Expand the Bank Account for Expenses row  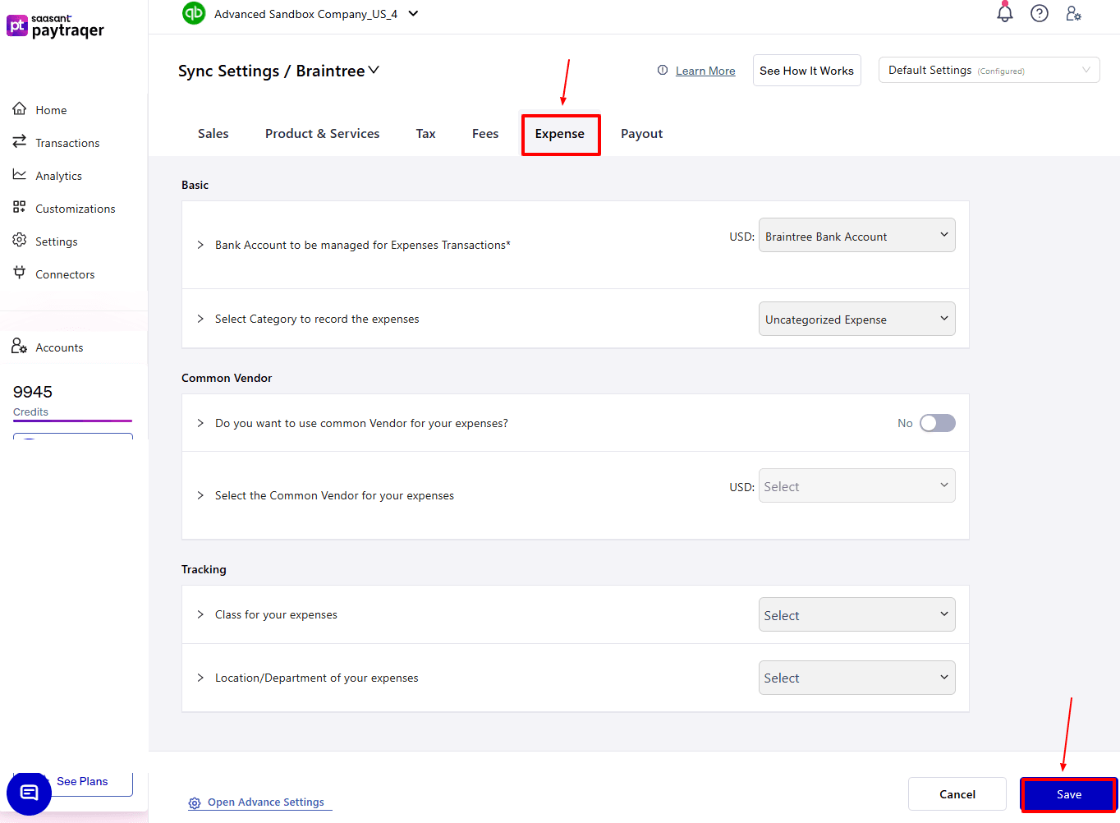point(200,245)
